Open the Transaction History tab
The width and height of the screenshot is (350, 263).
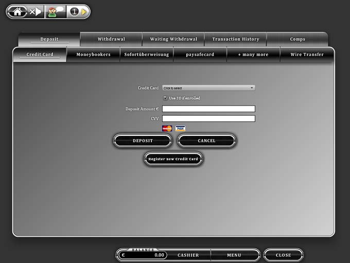click(x=236, y=39)
